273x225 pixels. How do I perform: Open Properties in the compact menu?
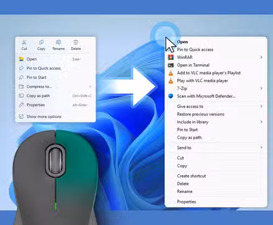(x=35, y=105)
